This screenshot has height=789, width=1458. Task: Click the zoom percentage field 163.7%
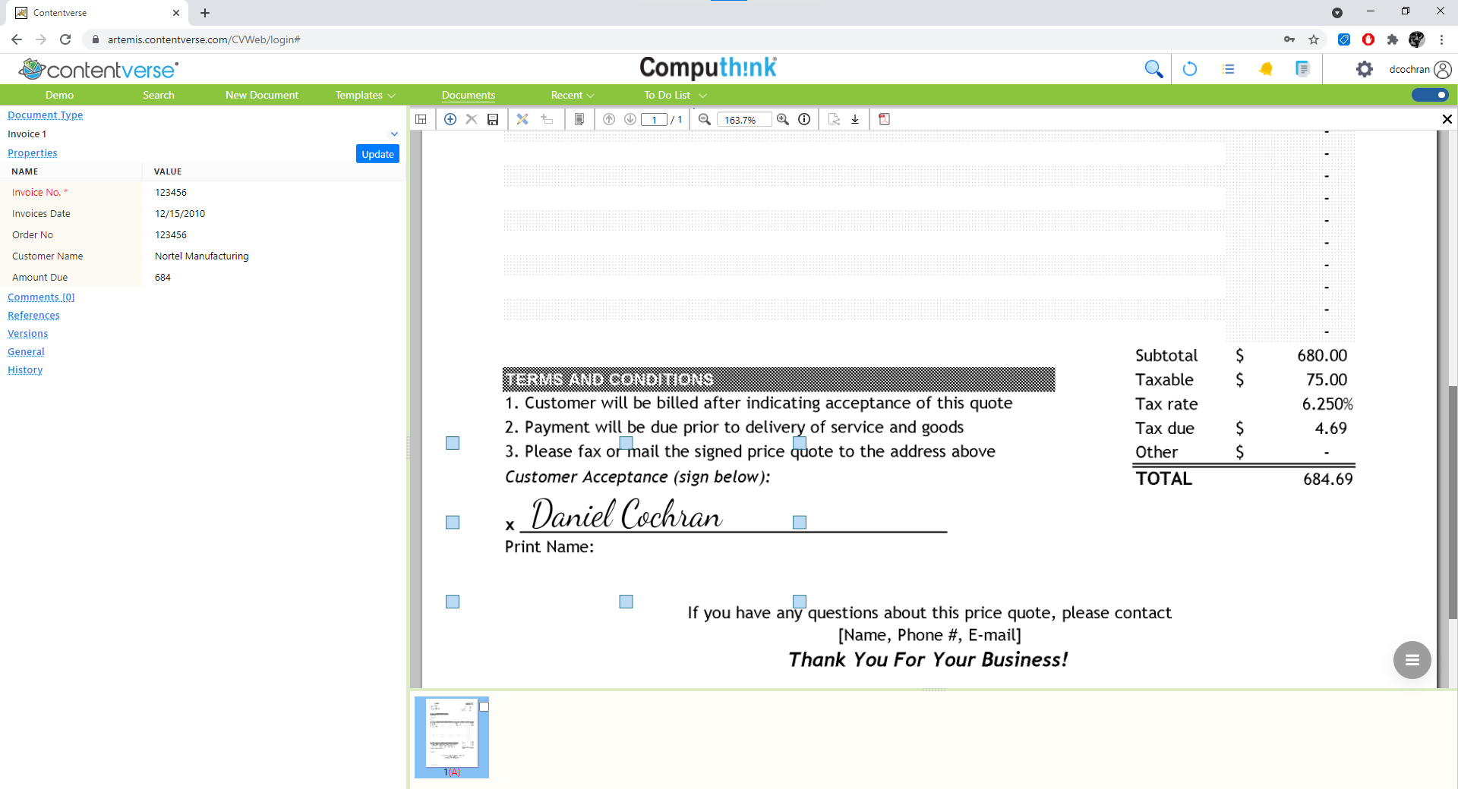tap(744, 120)
